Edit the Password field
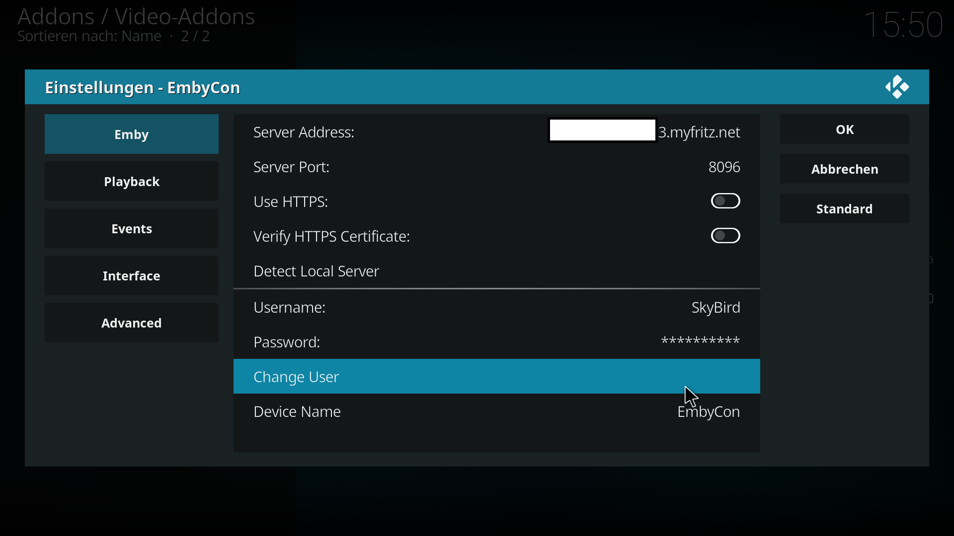 (497, 342)
